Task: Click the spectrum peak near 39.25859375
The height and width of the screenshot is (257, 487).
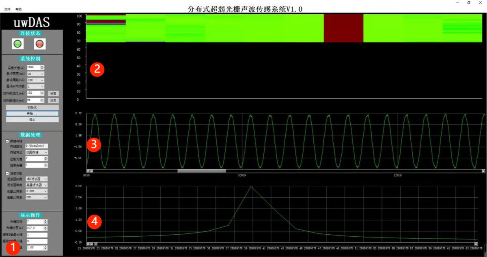Action: click(x=252, y=186)
